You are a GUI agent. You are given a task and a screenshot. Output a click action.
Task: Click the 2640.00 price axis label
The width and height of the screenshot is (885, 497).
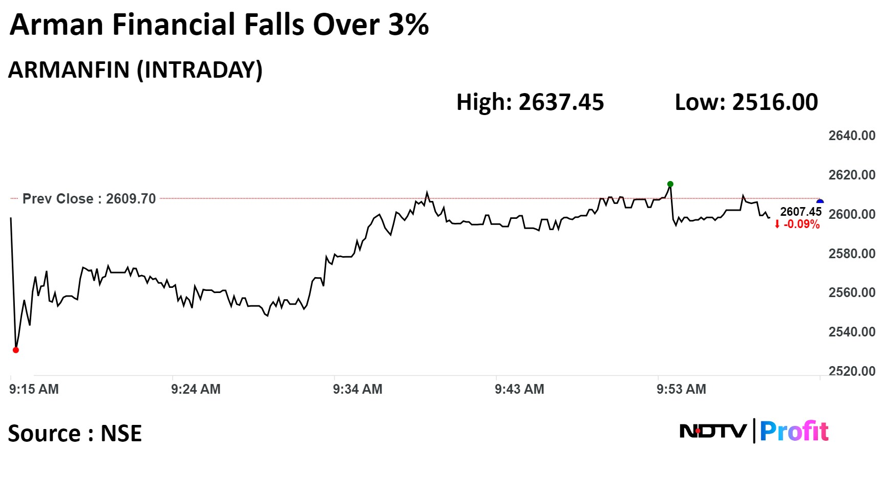click(852, 135)
